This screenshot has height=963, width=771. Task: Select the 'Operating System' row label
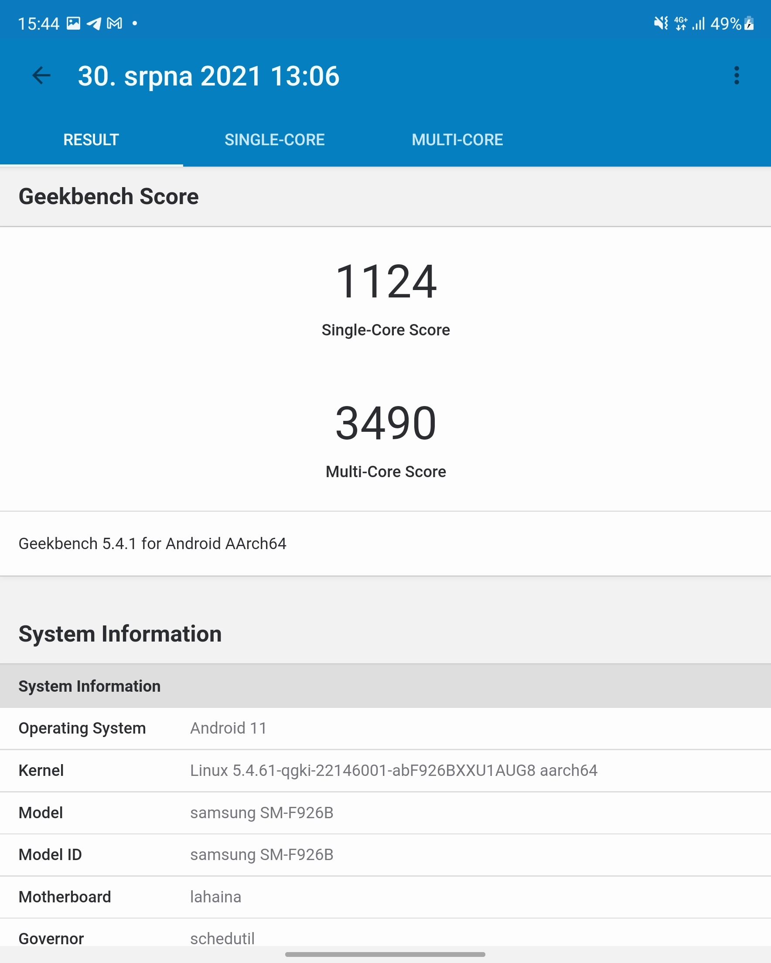point(82,728)
